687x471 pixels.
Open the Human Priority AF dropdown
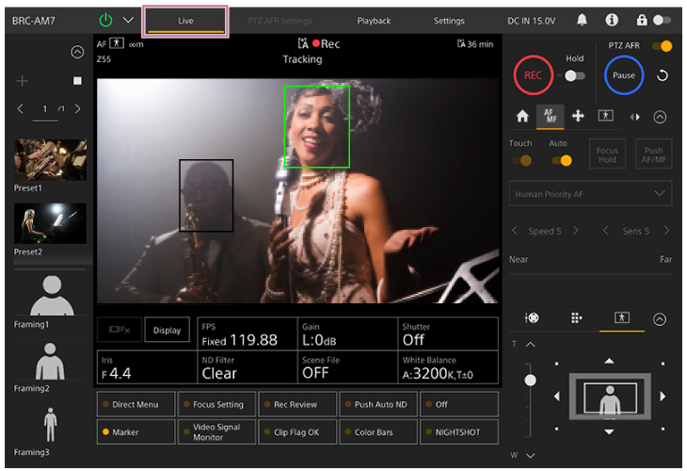click(x=591, y=193)
